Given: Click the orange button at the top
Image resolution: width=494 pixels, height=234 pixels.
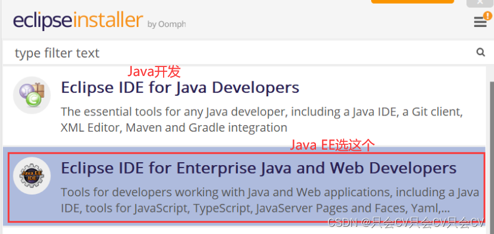Looking at the screenshot, I should pyautogui.click(x=412, y=2).
